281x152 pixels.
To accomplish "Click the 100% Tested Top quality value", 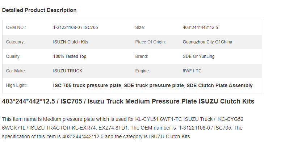I will [70, 56].
